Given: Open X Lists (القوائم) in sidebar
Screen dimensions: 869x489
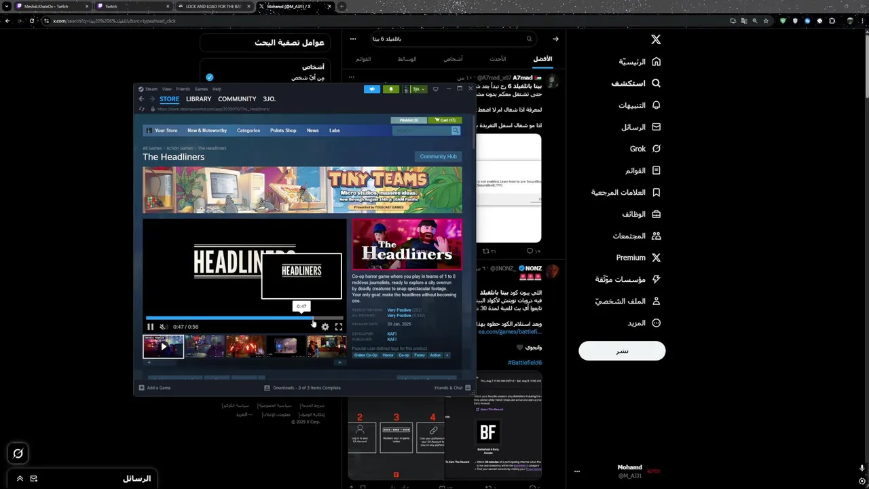Looking at the screenshot, I should 643,170.
